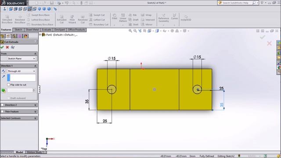The height and width of the screenshot is (158, 281).
Task: Click the Reverse Direction icon beside Through All
Action: tap(4, 71)
